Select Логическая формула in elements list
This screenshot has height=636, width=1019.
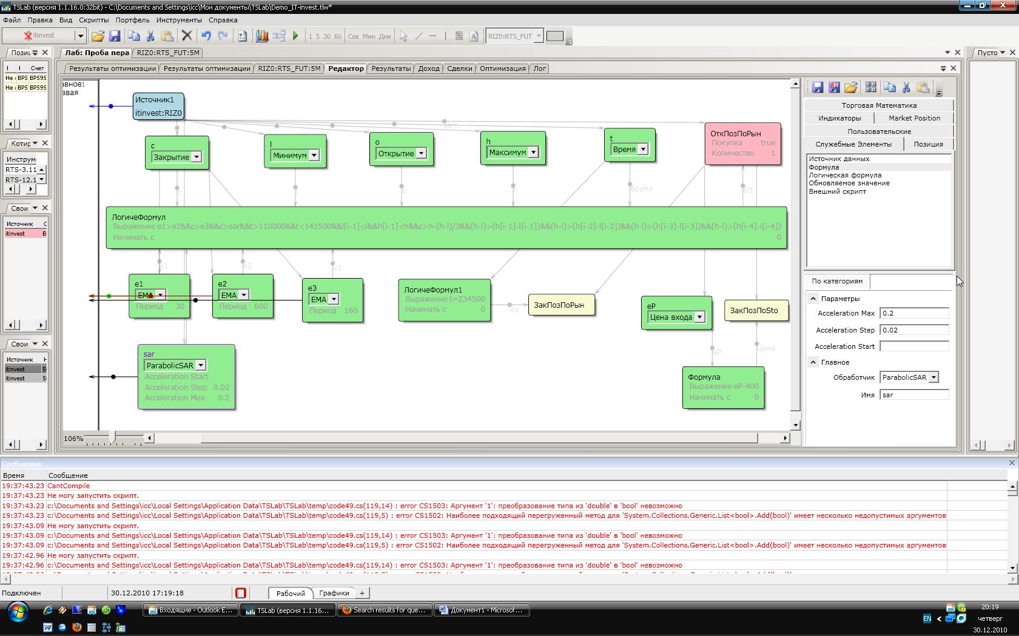[845, 175]
